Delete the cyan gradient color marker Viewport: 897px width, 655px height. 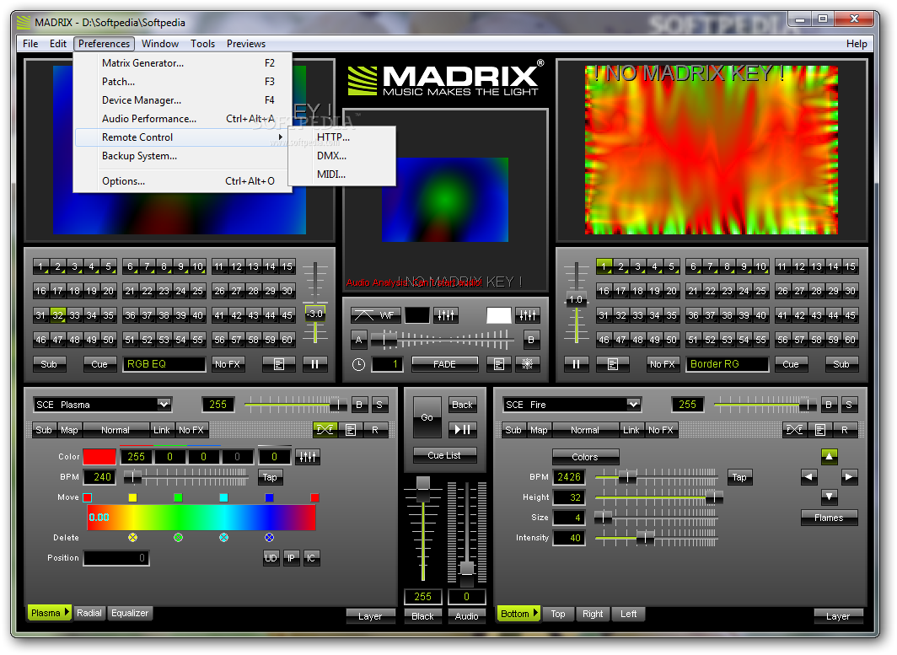click(x=223, y=538)
